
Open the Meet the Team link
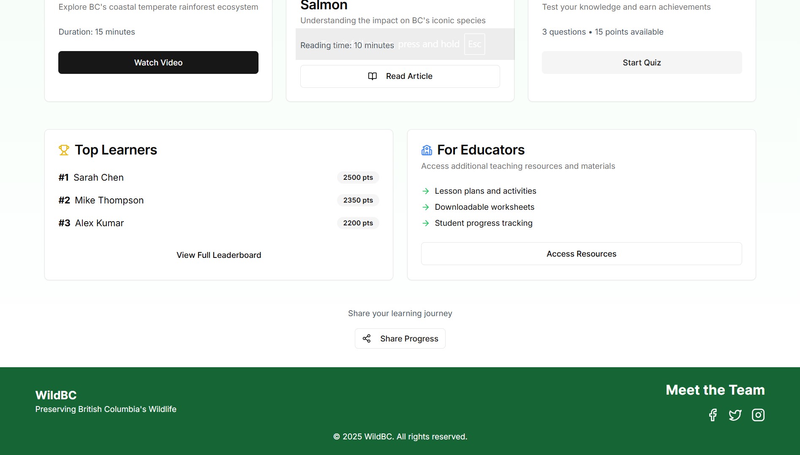tap(715, 390)
